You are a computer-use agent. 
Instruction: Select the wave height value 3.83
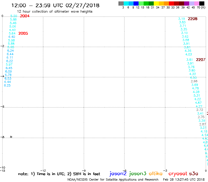(x=182, y=22)
